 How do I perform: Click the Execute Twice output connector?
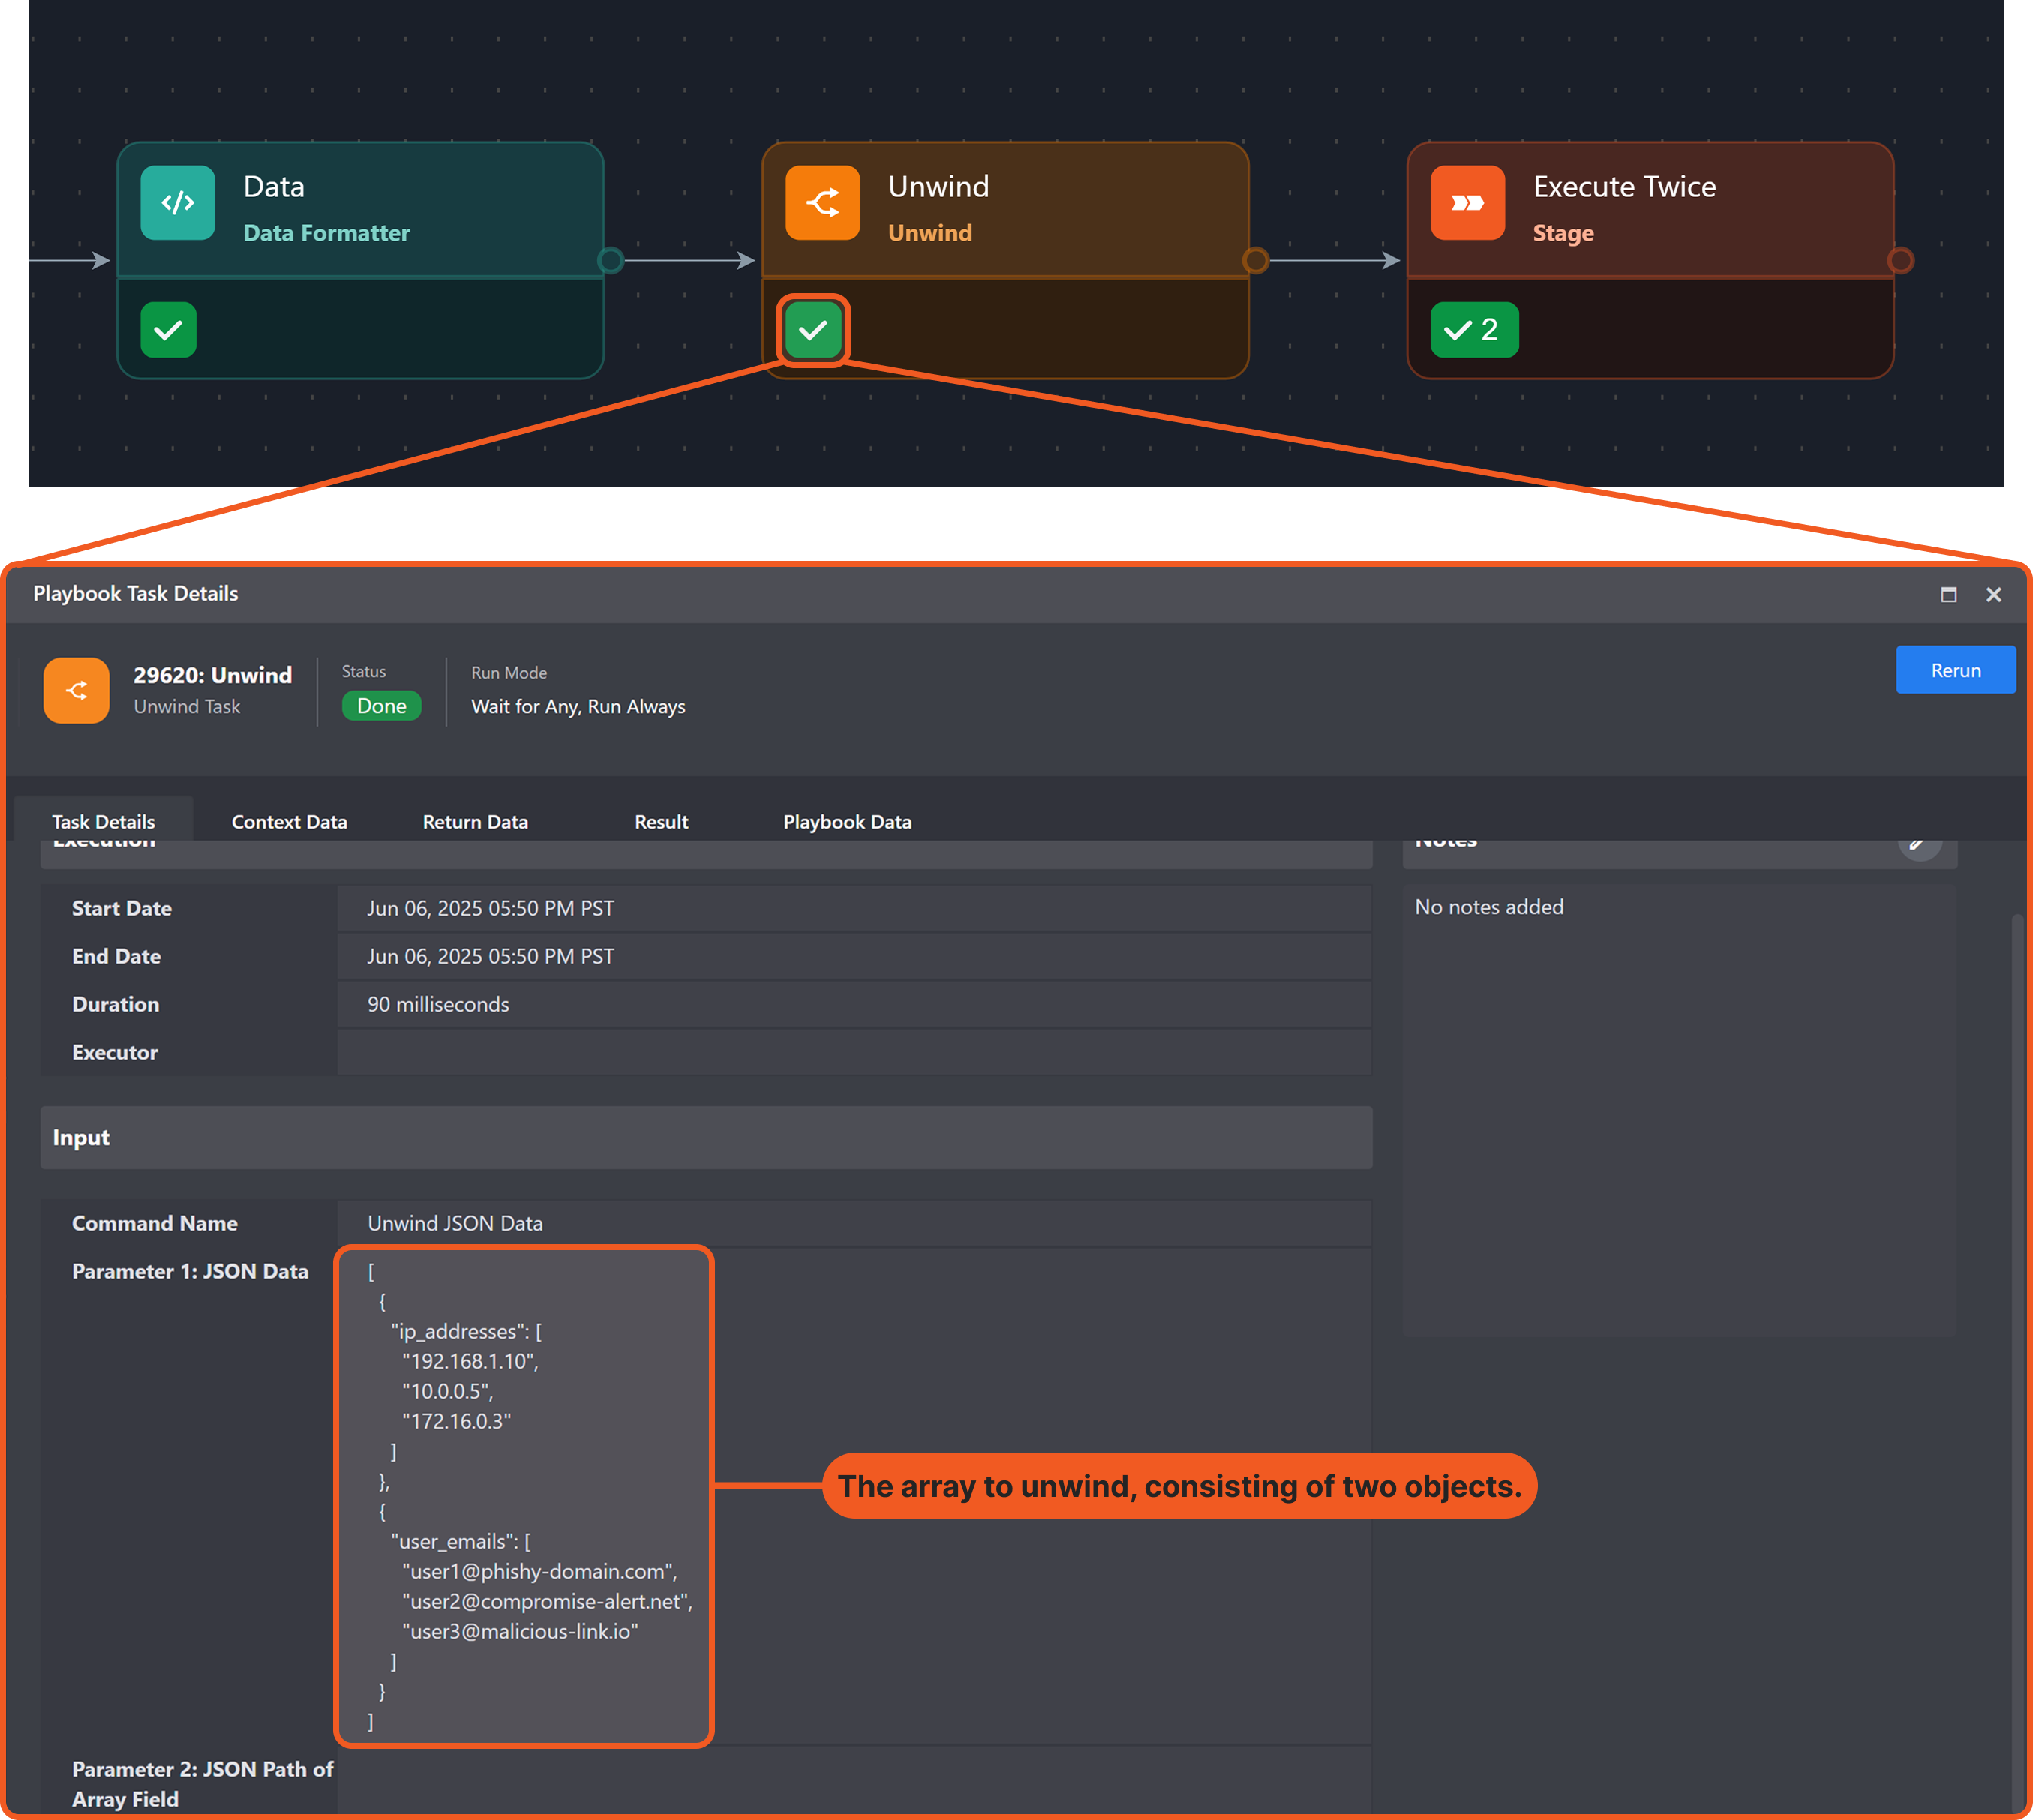point(1900,261)
